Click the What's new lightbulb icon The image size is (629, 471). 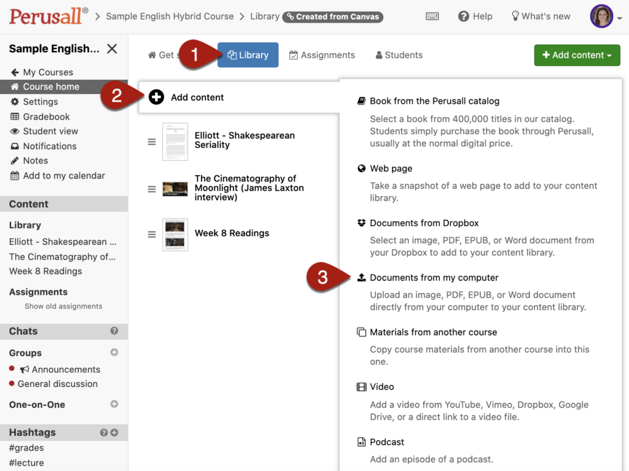pos(515,16)
